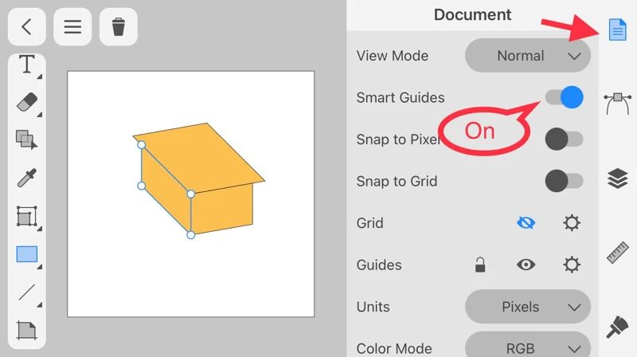Select the Rectangle shape tool
637x357 pixels.
27,254
